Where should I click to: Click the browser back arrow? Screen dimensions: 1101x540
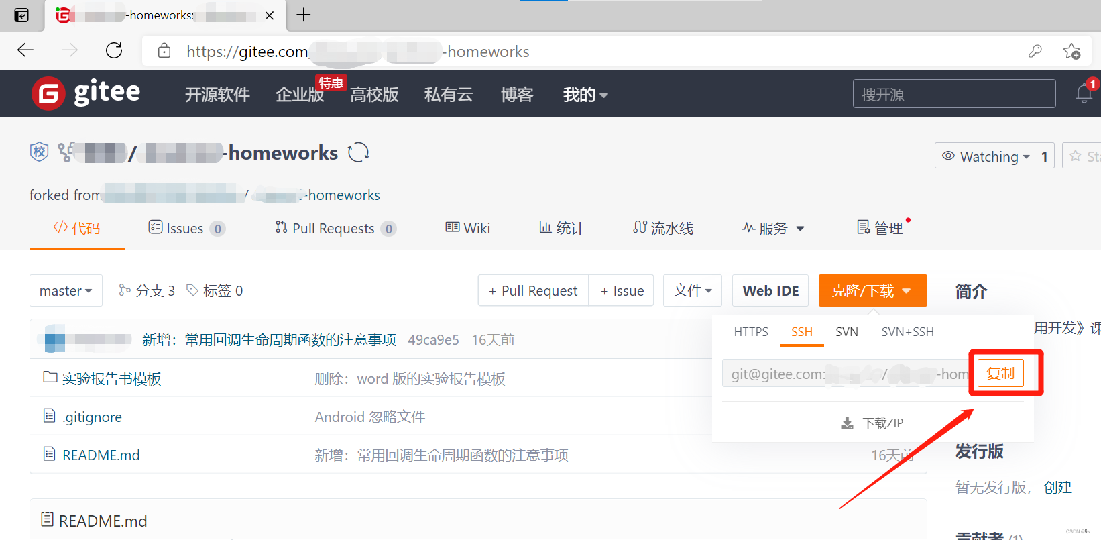[x=25, y=50]
